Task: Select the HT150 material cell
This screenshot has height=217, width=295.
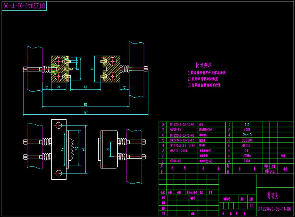Action: click(247, 145)
